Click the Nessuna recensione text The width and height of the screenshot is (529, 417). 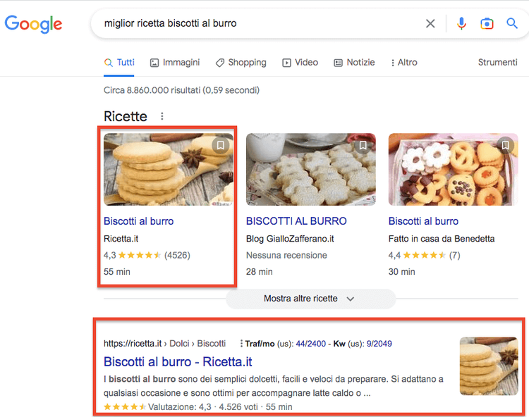(286, 255)
